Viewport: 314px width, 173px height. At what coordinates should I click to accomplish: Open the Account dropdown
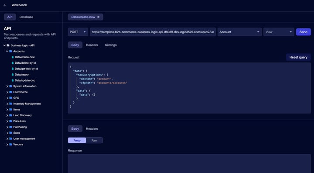(x=239, y=32)
